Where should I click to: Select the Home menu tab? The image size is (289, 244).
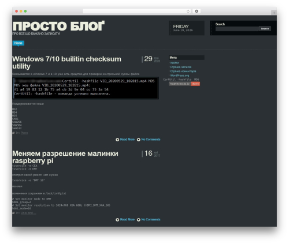point(18,43)
